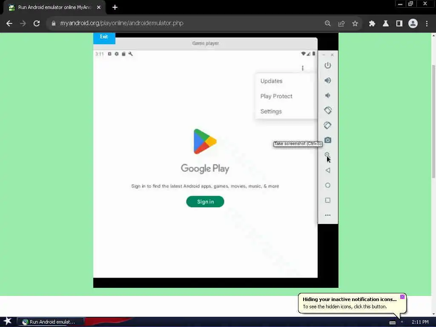Click the page vertical scrollbar
This screenshot has width=436, height=327.
[433, 121]
